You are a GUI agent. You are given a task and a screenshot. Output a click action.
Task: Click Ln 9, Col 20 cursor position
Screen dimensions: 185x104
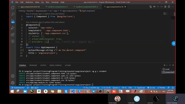[106, 88]
